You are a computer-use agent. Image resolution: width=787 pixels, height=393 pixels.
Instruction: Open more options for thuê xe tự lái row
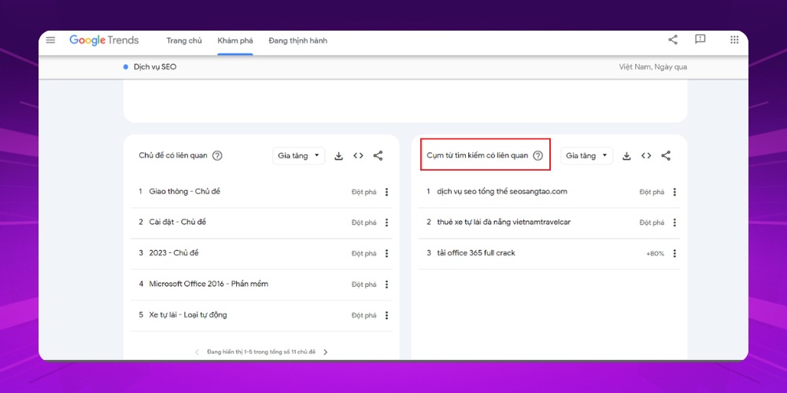[674, 222]
